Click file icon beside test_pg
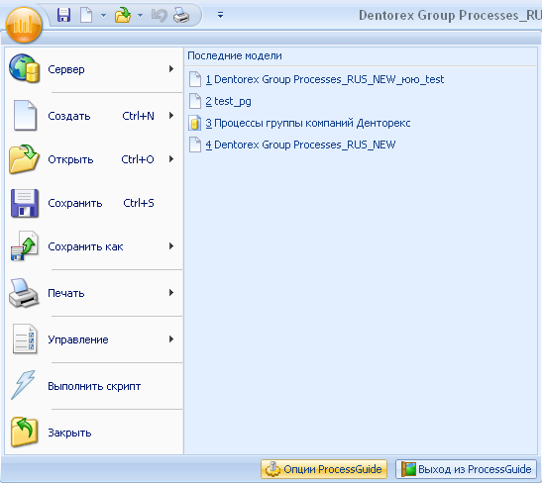Image resolution: width=542 pixels, height=483 pixels. tap(195, 101)
